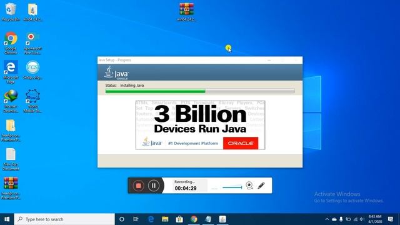400x225 pixels.
Task: Open File Explorer from the taskbar
Action: [x=165, y=219]
